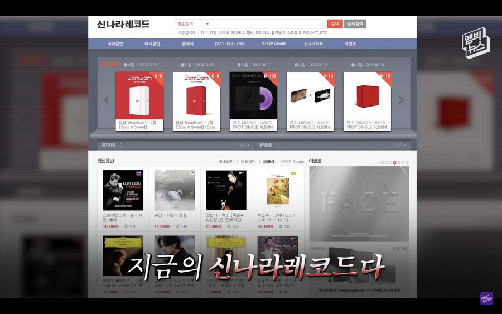Open the swan 슈만 album cover
This screenshot has height=314, width=502.
point(175,190)
